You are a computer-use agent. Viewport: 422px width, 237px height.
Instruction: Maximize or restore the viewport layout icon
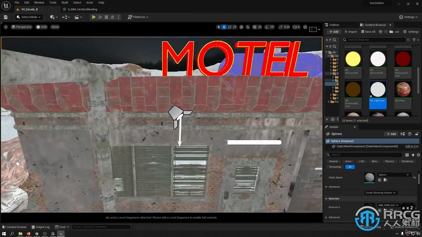(x=305, y=27)
